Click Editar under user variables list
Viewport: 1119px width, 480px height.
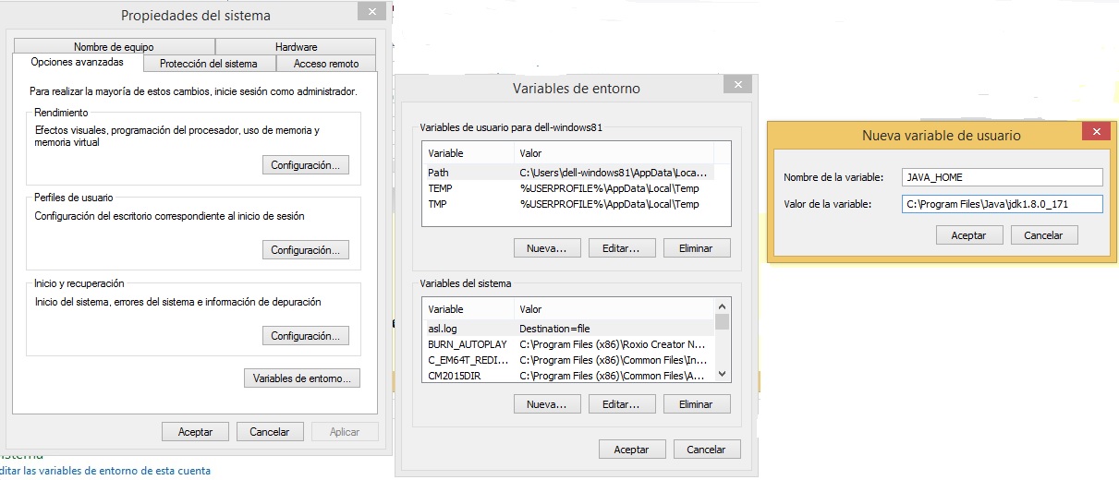(x=621, y=248)
